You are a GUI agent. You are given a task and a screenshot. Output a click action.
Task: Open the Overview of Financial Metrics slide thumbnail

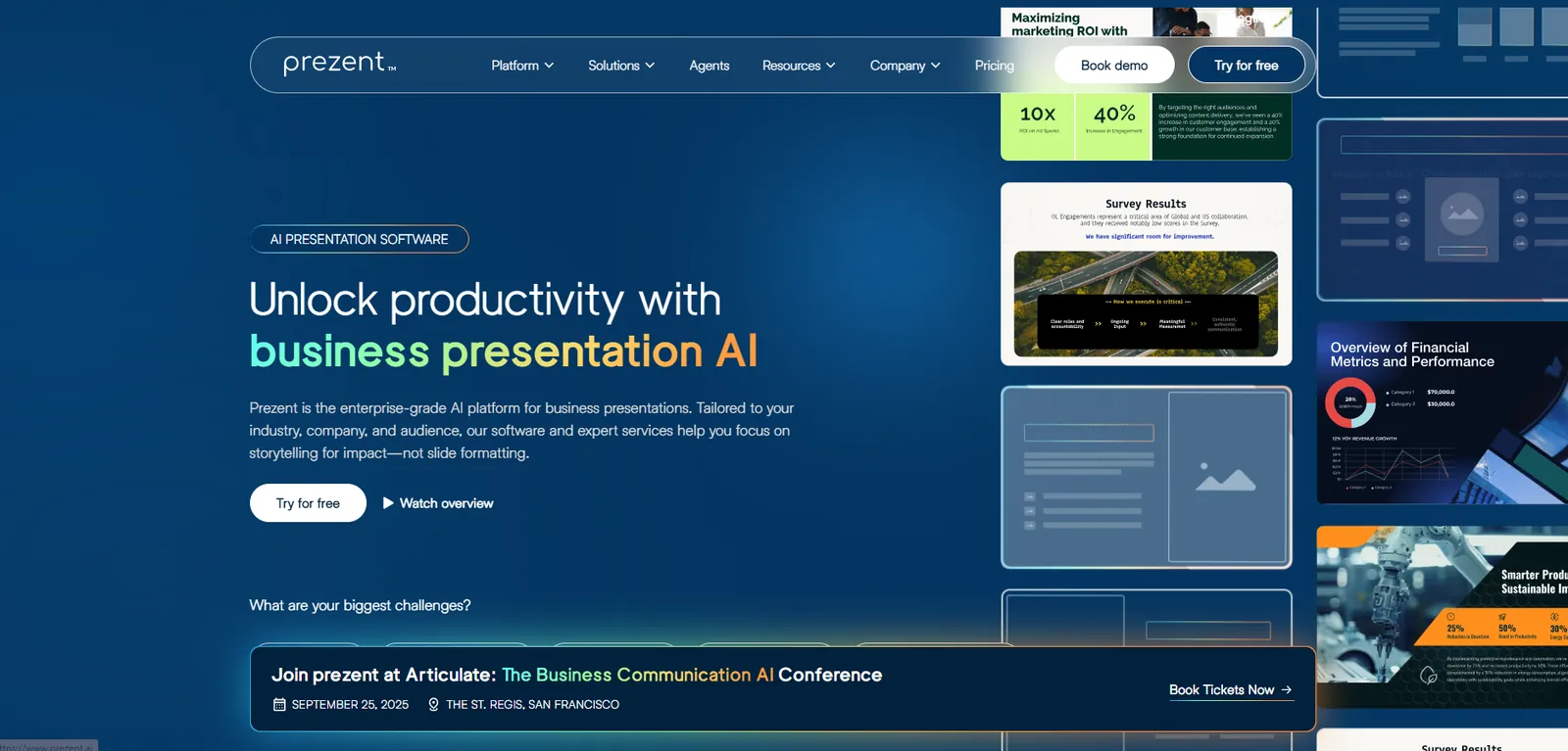(1443, 413)
